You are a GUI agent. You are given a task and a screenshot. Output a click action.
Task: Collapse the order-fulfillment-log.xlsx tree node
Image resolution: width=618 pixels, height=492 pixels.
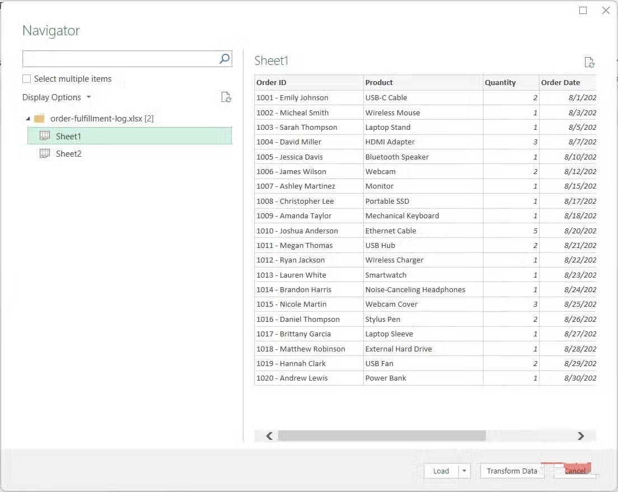[x=28, y=119]
